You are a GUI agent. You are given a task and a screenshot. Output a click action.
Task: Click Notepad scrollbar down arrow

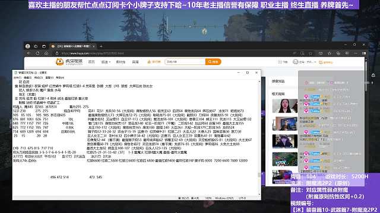tap(259, 194)
